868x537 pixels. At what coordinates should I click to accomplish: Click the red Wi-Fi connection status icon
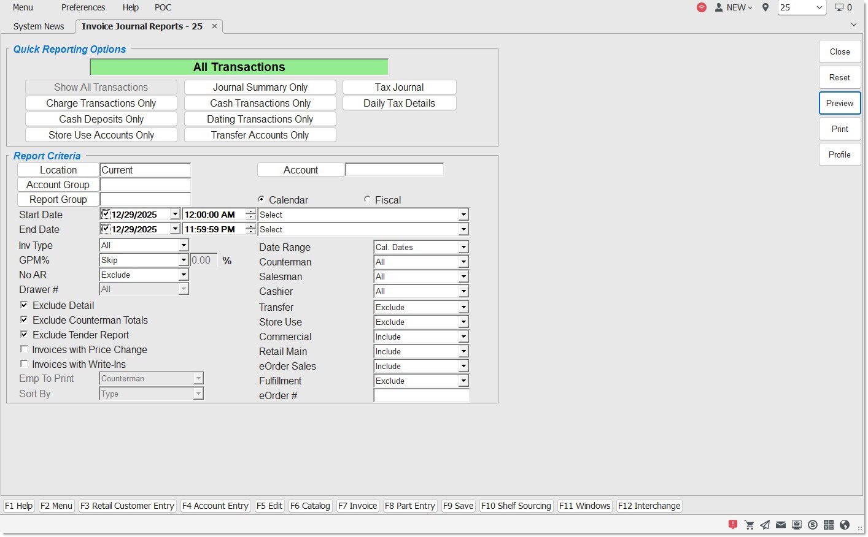click(x=701, y=7)
